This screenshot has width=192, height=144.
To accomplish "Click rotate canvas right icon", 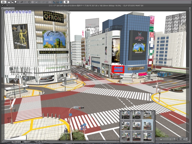I will [41, 142].
